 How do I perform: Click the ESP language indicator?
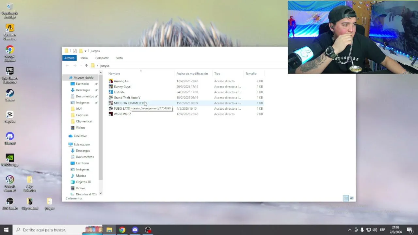(x=382, y=230)
